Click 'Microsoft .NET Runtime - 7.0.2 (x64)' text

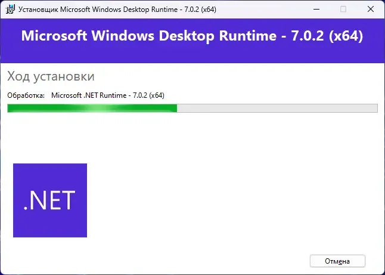108,95
